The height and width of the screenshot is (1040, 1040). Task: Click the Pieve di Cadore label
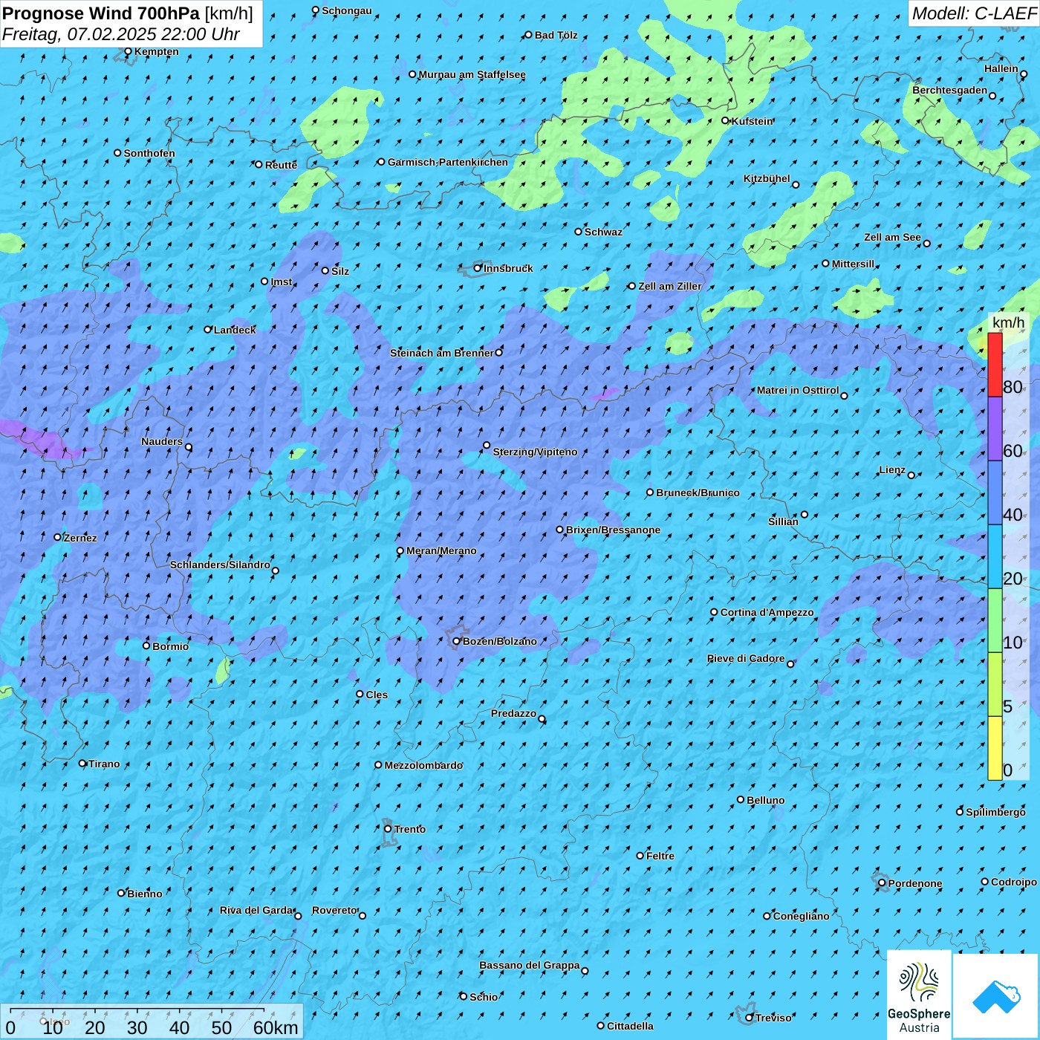coord(746,658)
